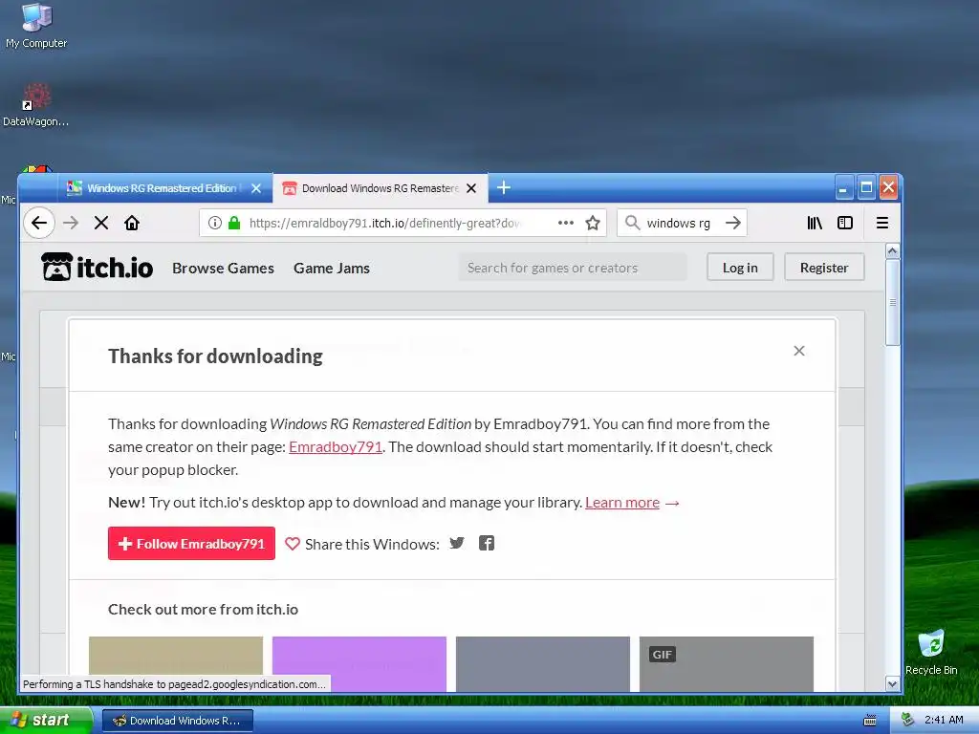Switch to Windows RG Remastered Edition tab
Viewport: 979px width, 734px height.
click(164, 188)
